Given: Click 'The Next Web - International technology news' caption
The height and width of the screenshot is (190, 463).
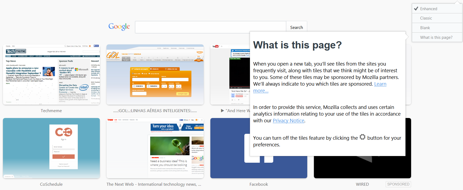Looking at the screenshot, I should 154,184.
